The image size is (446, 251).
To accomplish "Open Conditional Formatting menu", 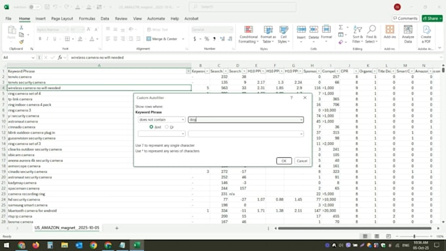I will [x=249, y=34].
